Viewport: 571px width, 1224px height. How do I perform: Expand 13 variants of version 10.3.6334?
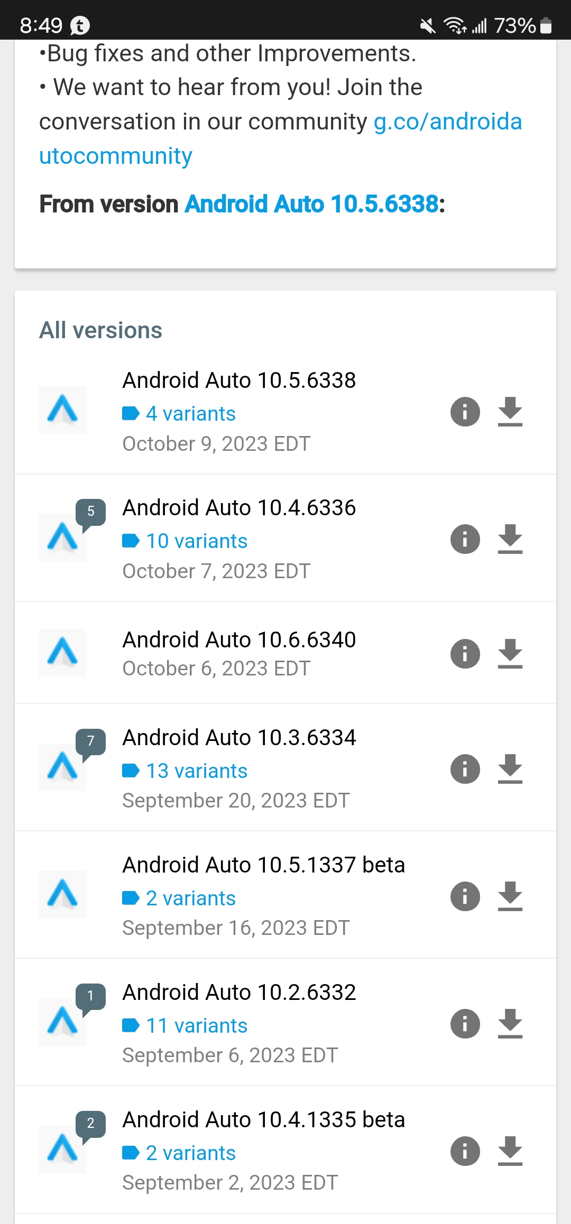[x=185, y=771]
